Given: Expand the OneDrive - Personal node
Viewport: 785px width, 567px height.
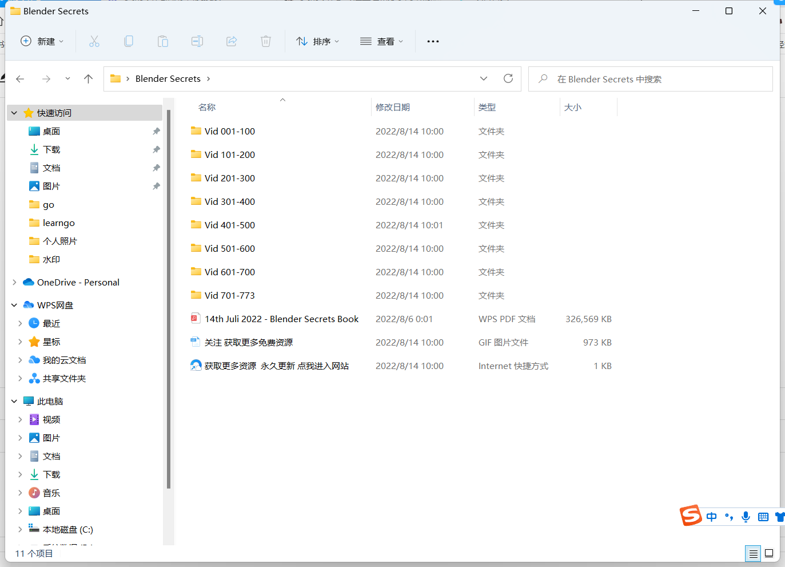Looking at the screenshot, I should (x=14, y=282).
